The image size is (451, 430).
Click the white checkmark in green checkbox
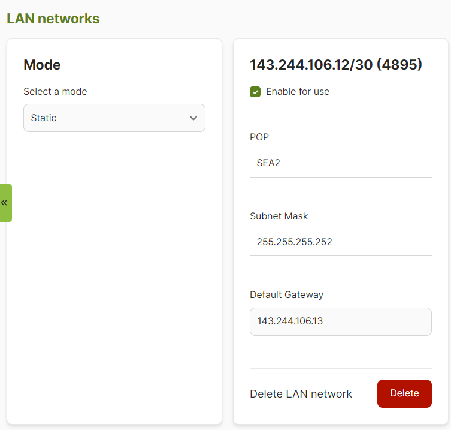pos(255,92)
